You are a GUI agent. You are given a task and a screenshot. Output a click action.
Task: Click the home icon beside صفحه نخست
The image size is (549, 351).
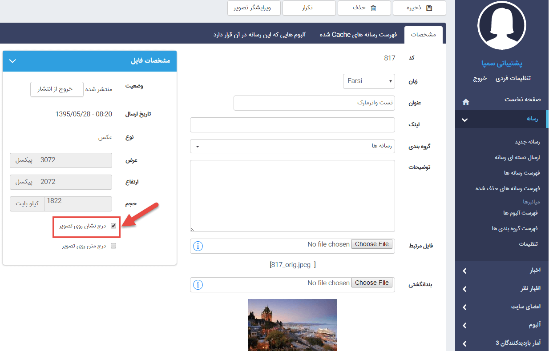[x=466, y=102]
